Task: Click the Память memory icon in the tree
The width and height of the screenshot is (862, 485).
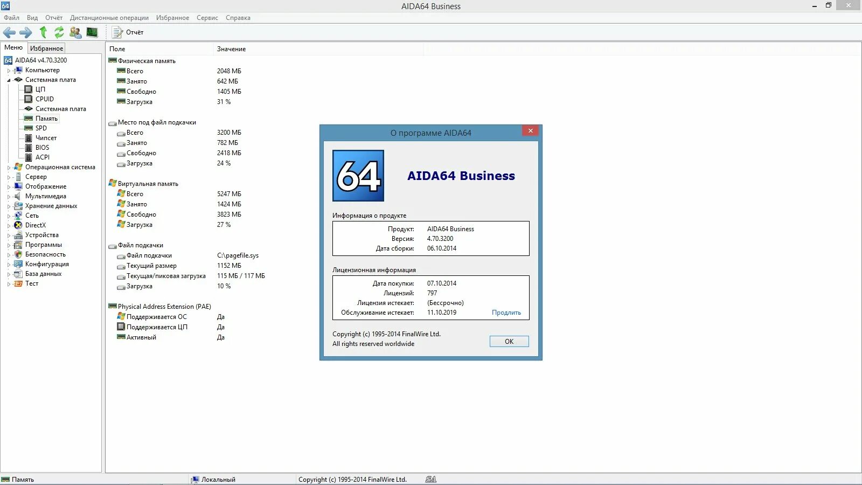Action: click(29, 119)
